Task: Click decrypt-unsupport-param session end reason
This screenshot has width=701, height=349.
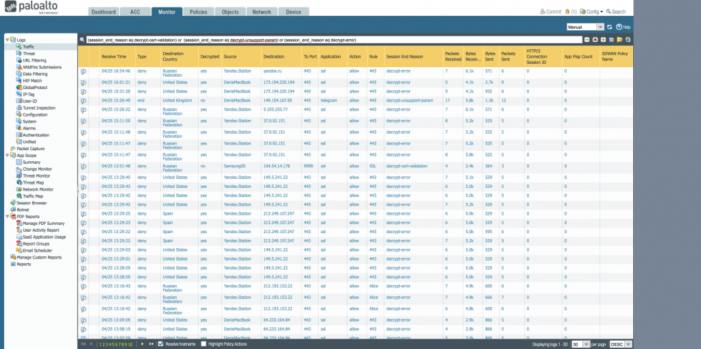Action: coord(408,101)
